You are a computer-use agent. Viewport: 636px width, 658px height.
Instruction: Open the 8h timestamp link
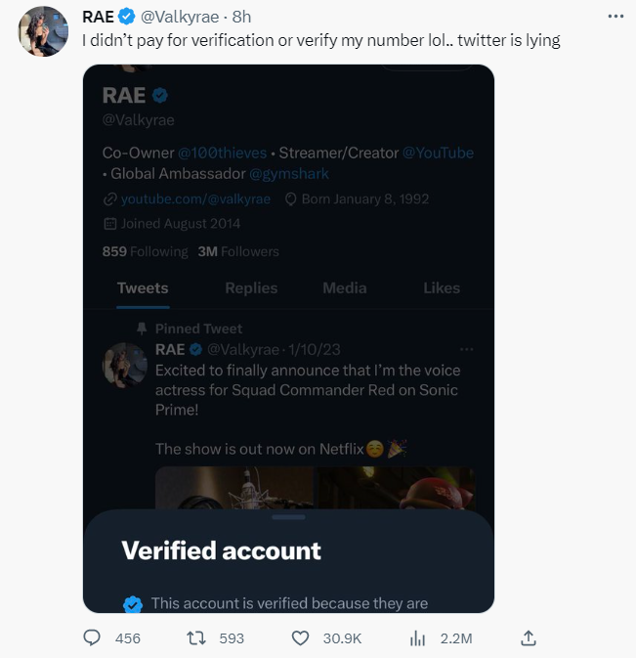(x=241, y=18)
